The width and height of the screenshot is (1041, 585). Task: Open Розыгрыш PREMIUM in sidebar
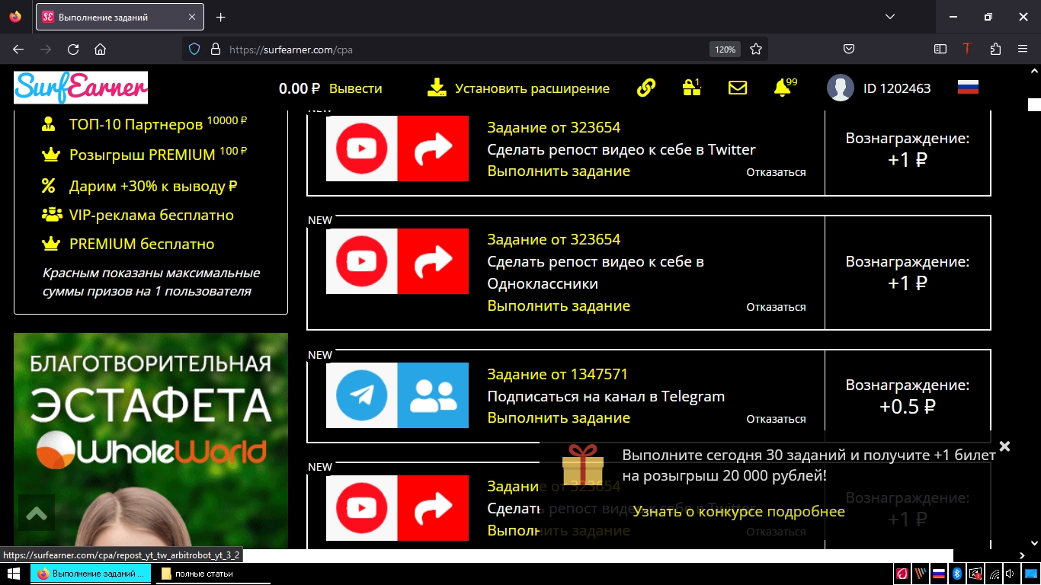(142, 155)
